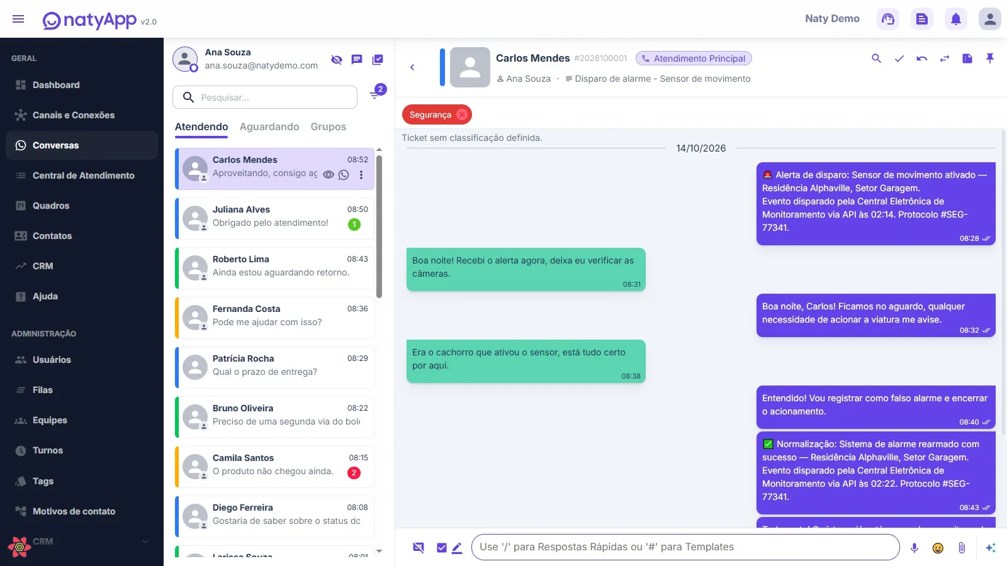
Task: Go back using the chat header arrow
Action: [x=412, y=67]
